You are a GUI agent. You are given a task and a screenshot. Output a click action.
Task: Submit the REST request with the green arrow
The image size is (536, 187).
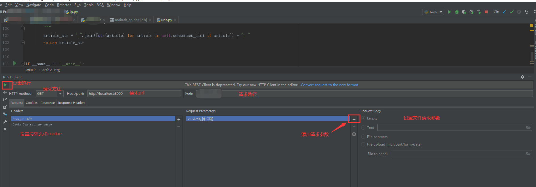[x=5, y=85]
